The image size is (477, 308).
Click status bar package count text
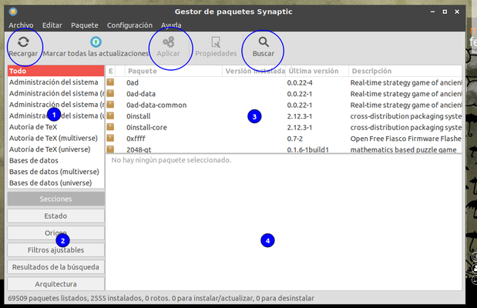pyautogui.click(x=161, y=298)
